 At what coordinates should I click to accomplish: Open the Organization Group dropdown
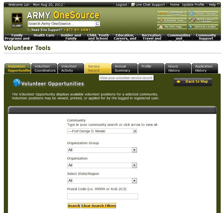pyautogui.click(x=134, y=150)
